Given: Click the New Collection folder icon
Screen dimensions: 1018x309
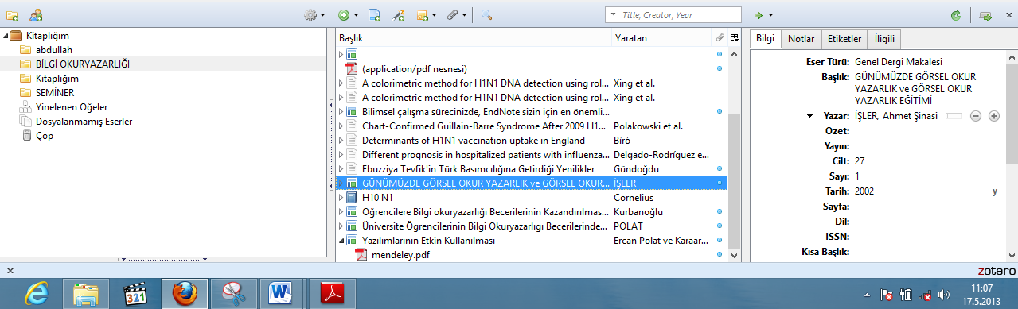Looking at the screenshot, I should coord(12,15).
